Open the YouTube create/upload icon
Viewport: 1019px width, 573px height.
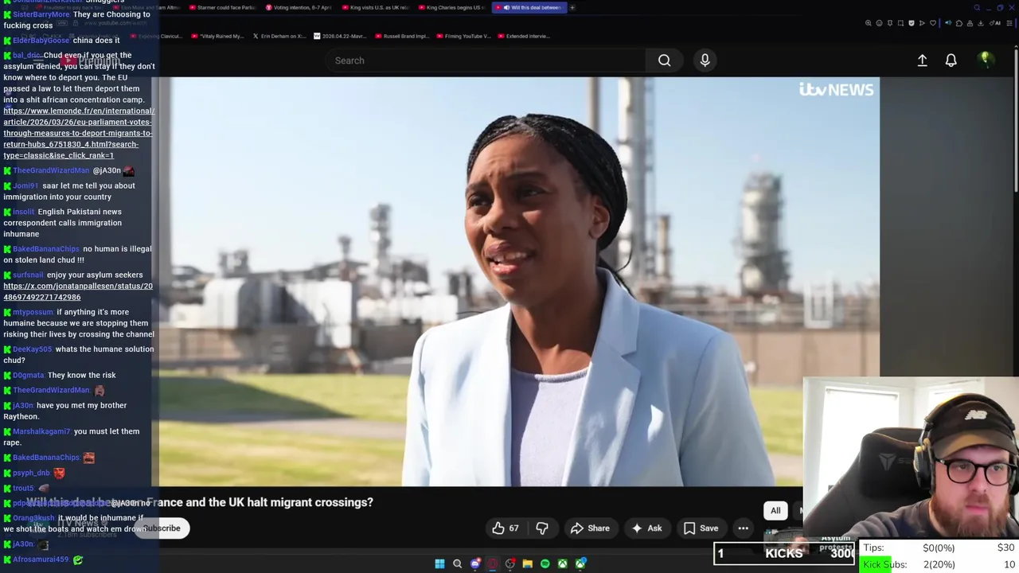922,60
